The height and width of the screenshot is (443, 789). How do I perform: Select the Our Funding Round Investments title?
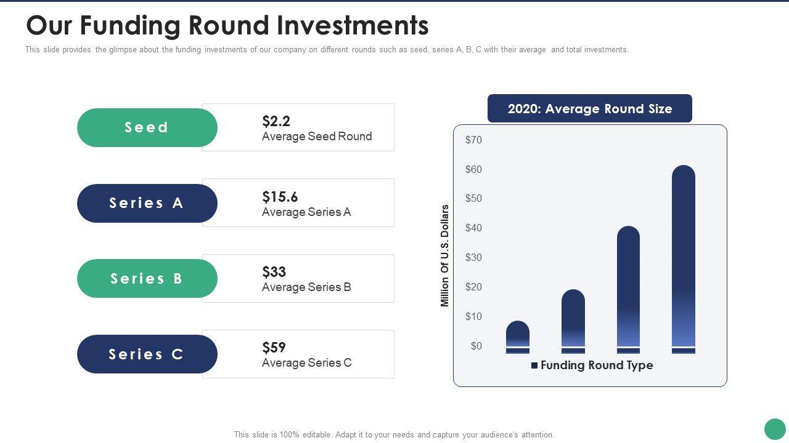[x=227, y=26]
